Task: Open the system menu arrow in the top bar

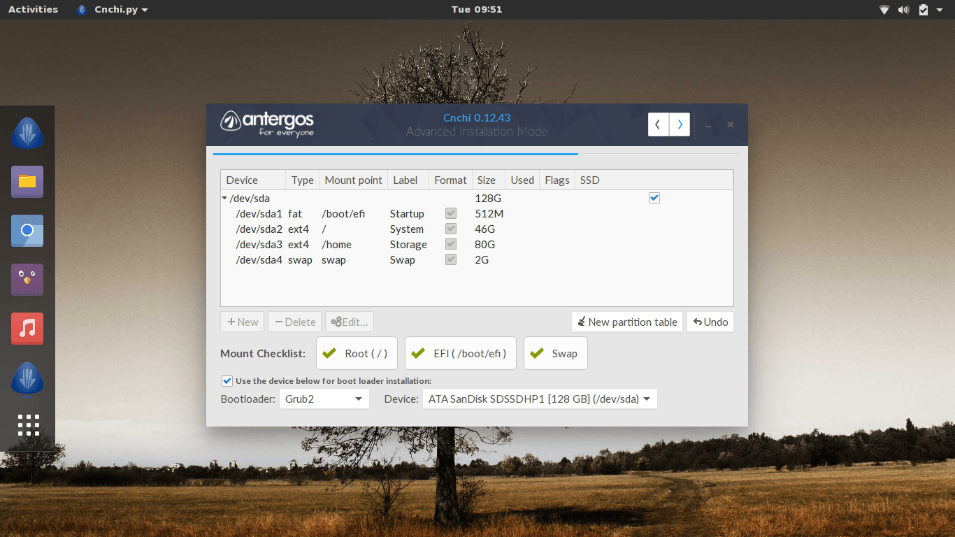Action: (940, 10)
